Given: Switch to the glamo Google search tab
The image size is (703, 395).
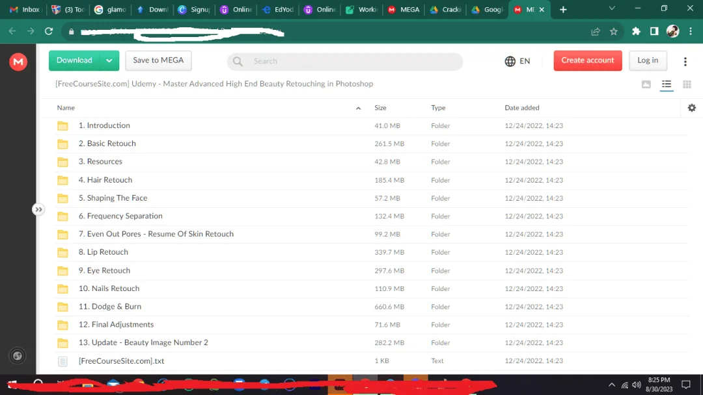Looking at the screenshot, I should click(110, 9).
